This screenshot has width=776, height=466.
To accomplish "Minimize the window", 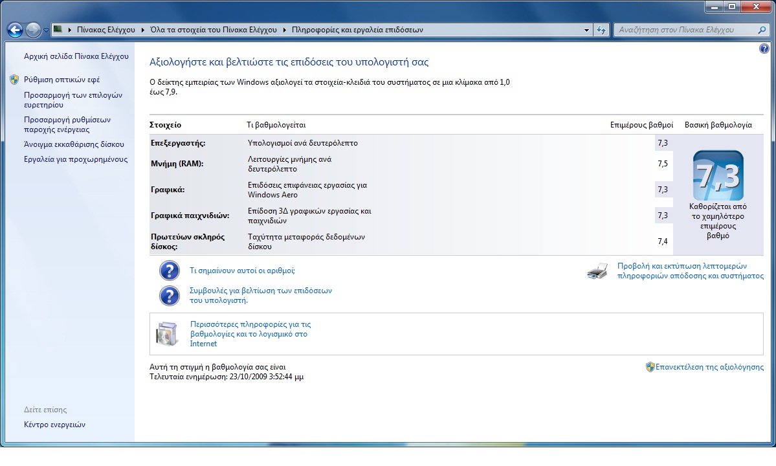I will pyautogui.click(x=714, y=7).
